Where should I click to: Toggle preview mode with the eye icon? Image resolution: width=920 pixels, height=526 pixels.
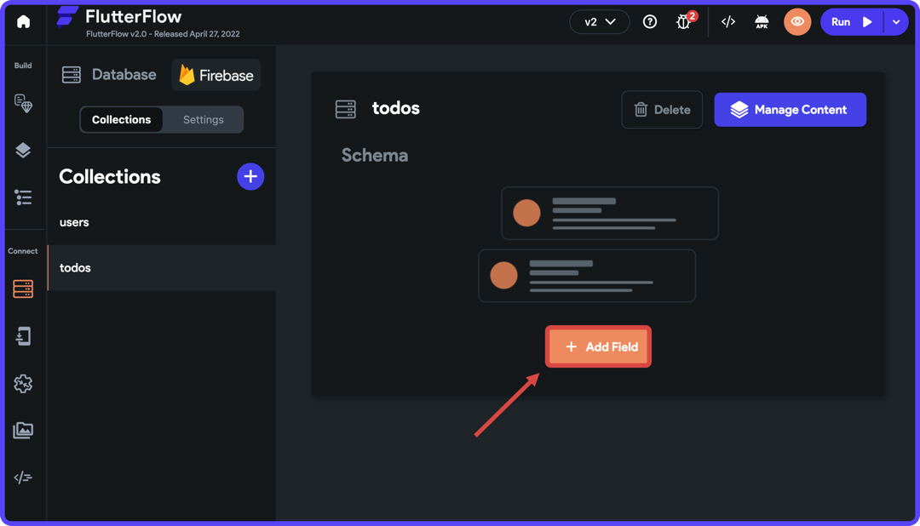(797, 21)
